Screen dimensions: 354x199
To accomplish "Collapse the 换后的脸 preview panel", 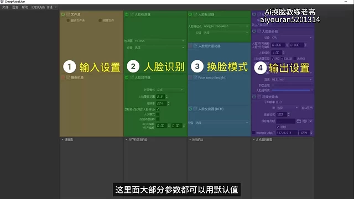I will 190,140.
